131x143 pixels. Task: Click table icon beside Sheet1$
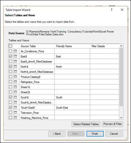click(15, 87)
